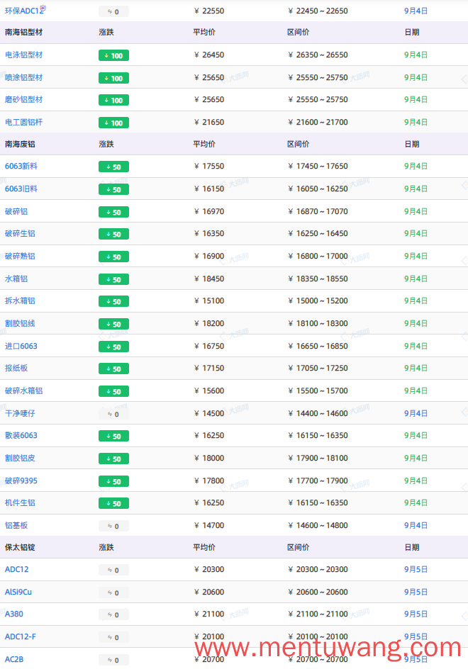Open the 报纸板 price link
468x669 pixels.
(x=16, y=369)
